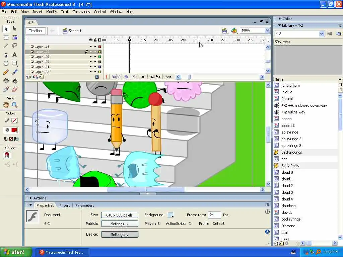Screen dimensions: 343x257
Task: Expand the Actions panel
Action: pyautogui.click(x=30, y=198)
